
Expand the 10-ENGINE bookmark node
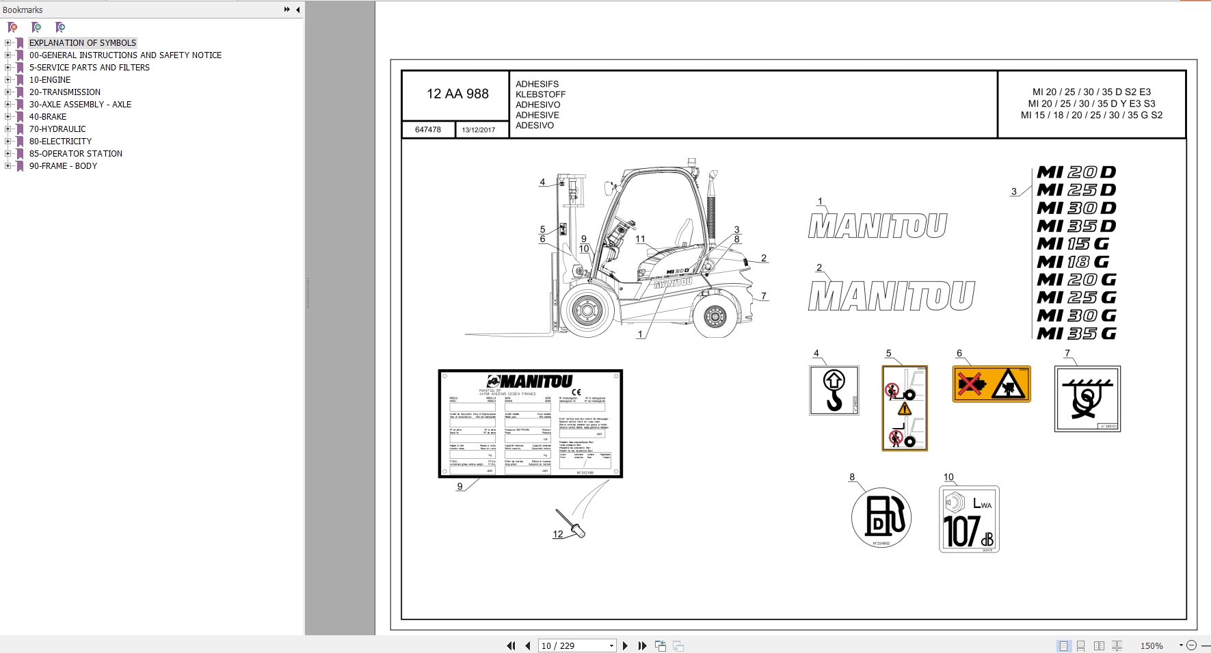tap(8, 79)
